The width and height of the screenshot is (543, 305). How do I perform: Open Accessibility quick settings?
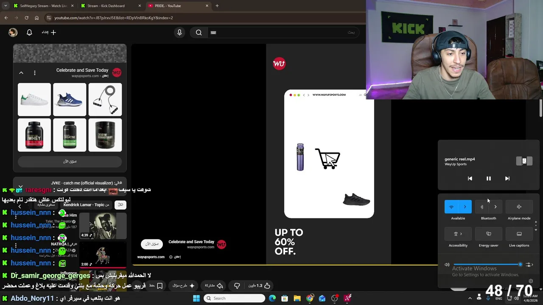pyautogui.click(x=458, y=234)
